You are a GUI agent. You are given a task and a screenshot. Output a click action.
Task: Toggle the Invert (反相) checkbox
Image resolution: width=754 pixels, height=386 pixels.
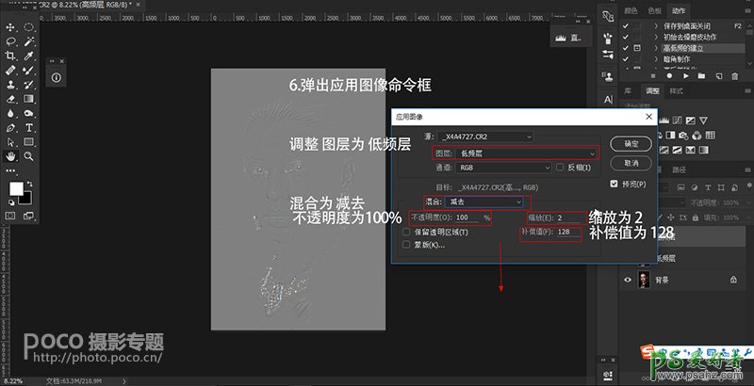(x=560, y=167)
